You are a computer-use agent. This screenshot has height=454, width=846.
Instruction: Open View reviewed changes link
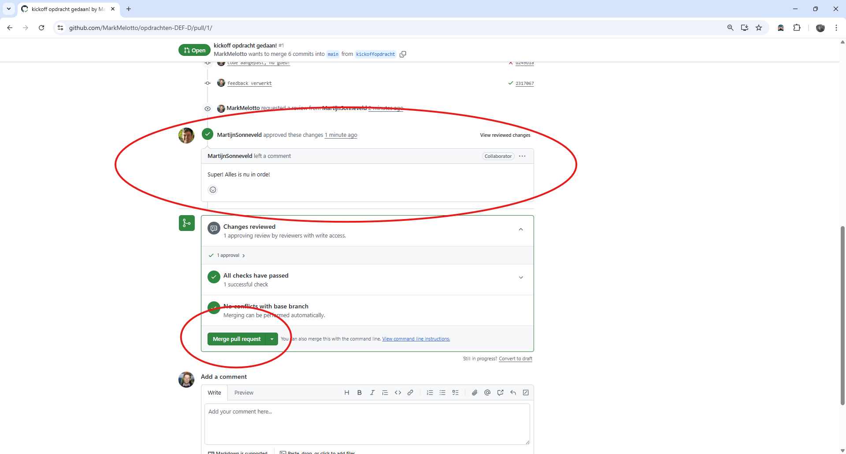(505, 135)
